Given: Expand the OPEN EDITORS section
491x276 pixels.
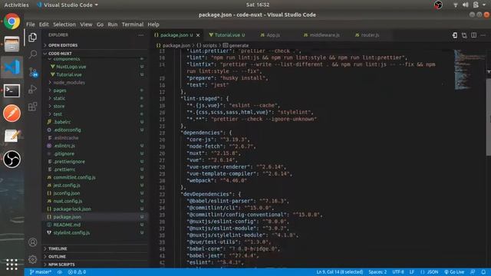Looking at the screenshot, I should 63,45.
